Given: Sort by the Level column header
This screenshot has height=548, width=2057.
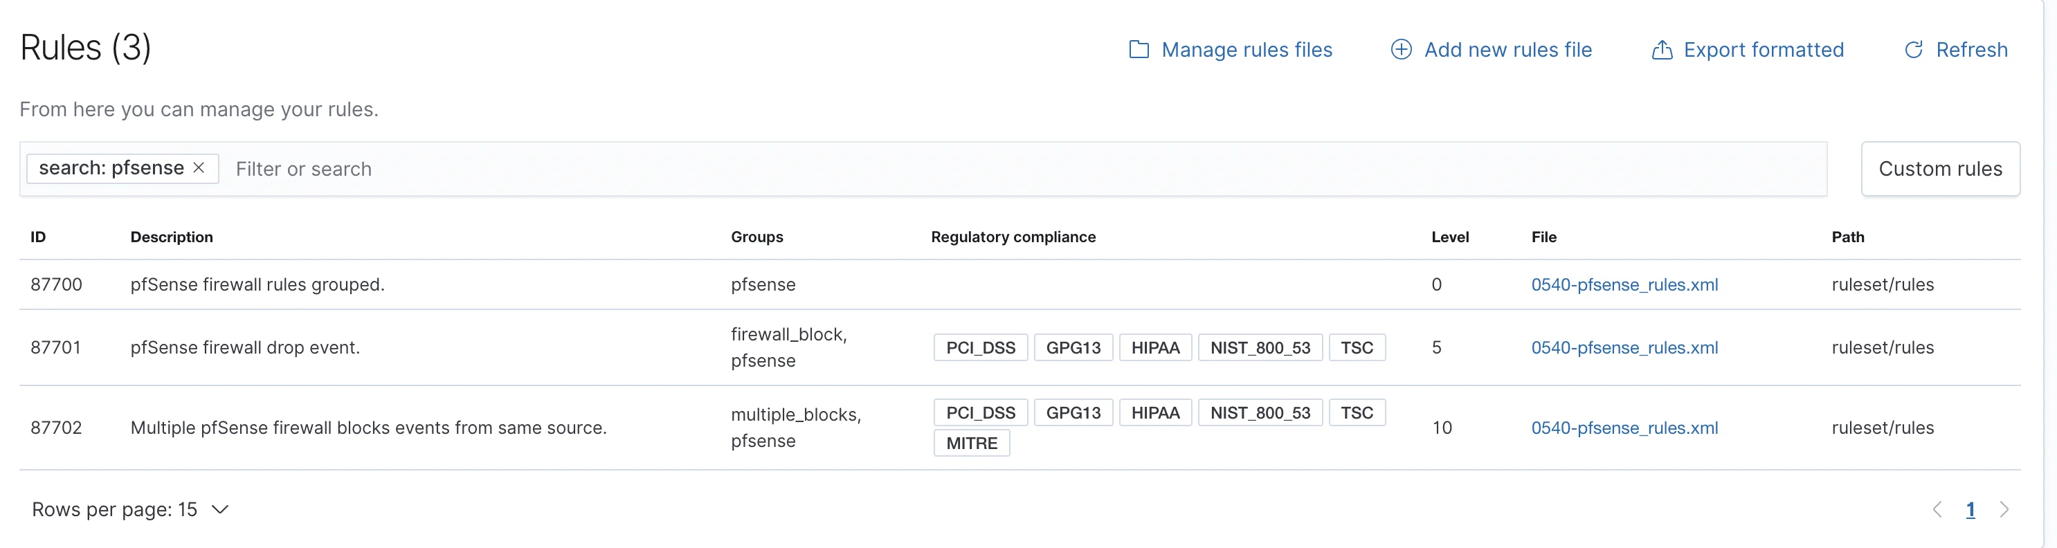Looking at the screenshot, I should pyautogui.click(x=1450, y=237).
